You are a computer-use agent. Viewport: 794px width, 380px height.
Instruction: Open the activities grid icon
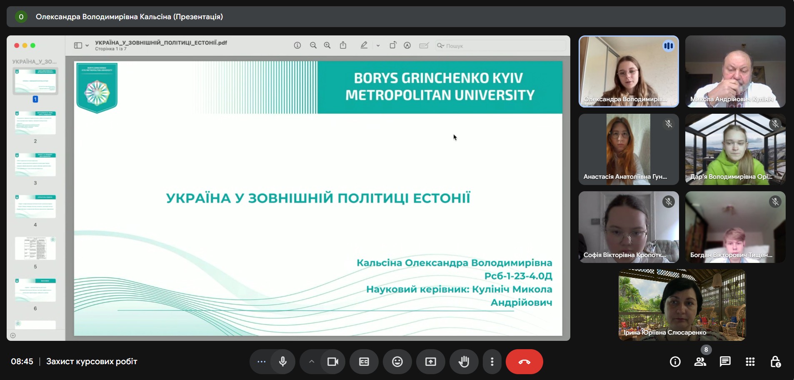coord(750,362)
